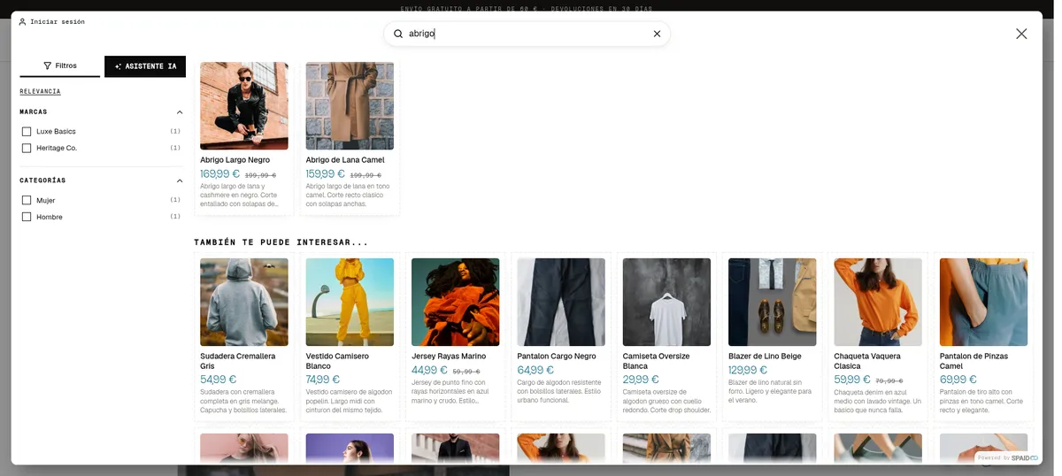Click the Iniciar sesión link
Screen dimensions: 1062x476
click(58, 21)
